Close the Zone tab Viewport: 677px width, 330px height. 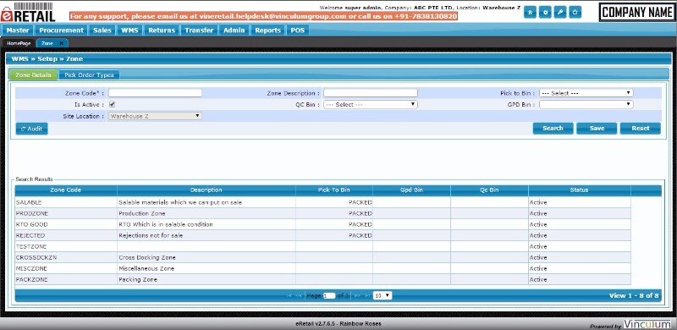pos(61,43)
